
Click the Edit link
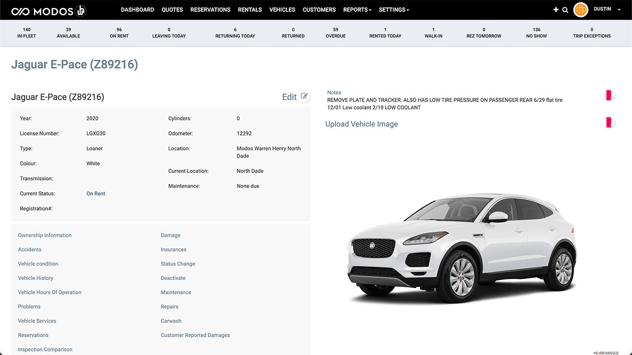click(x=289, y=97)
